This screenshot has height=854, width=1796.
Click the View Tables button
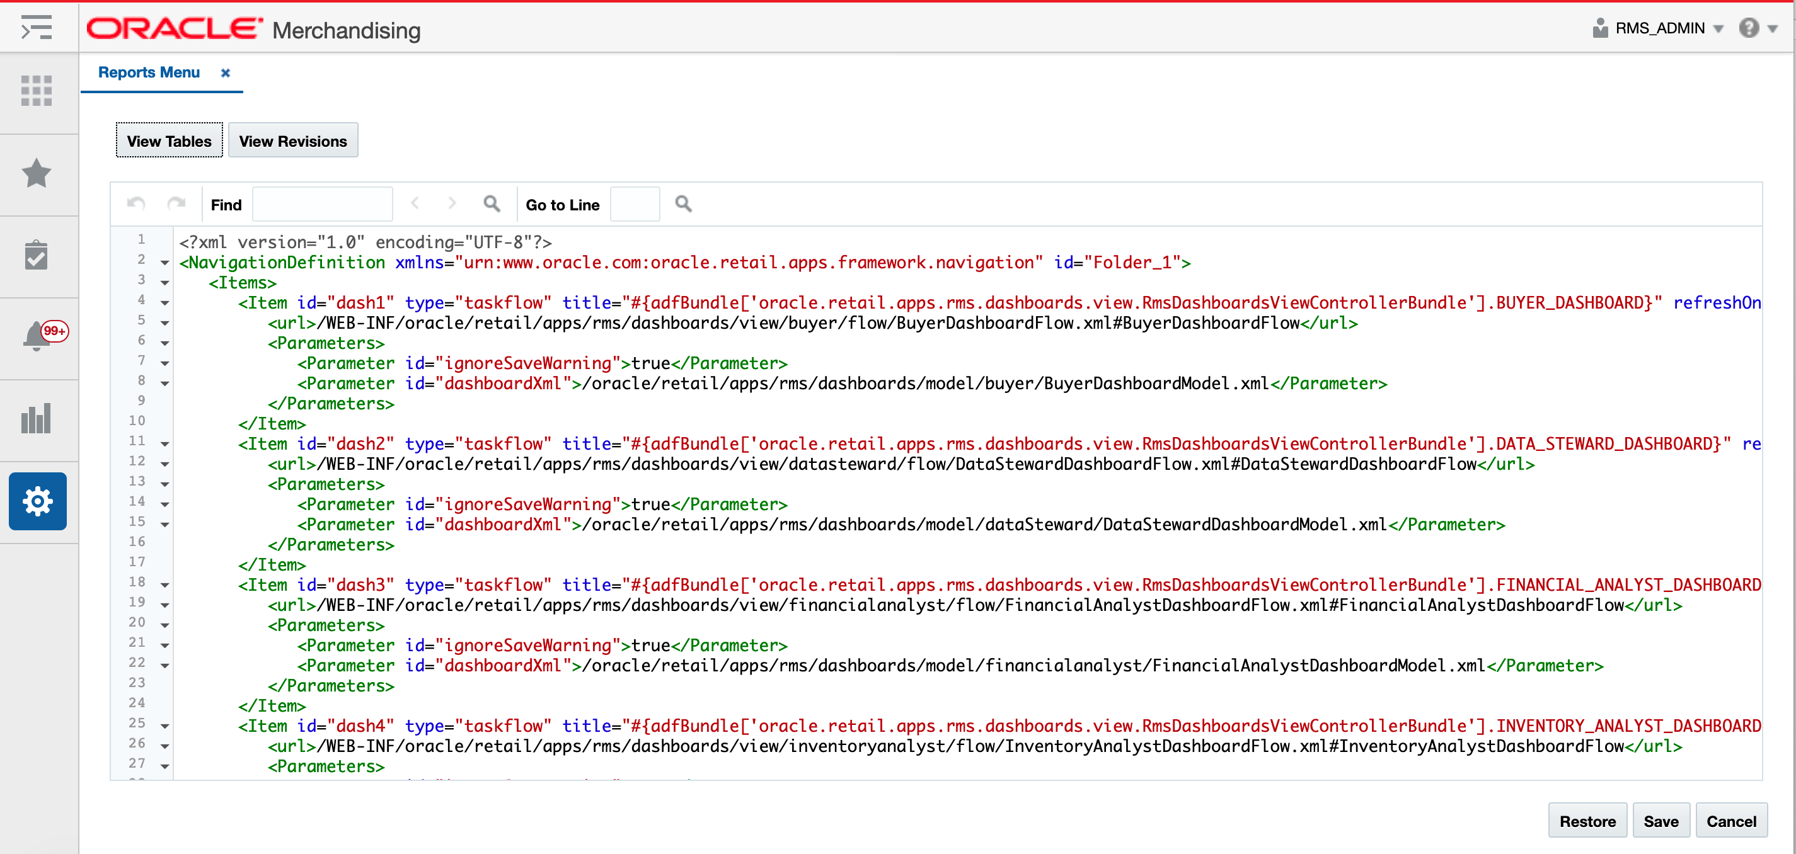click(x=170, y=140)
